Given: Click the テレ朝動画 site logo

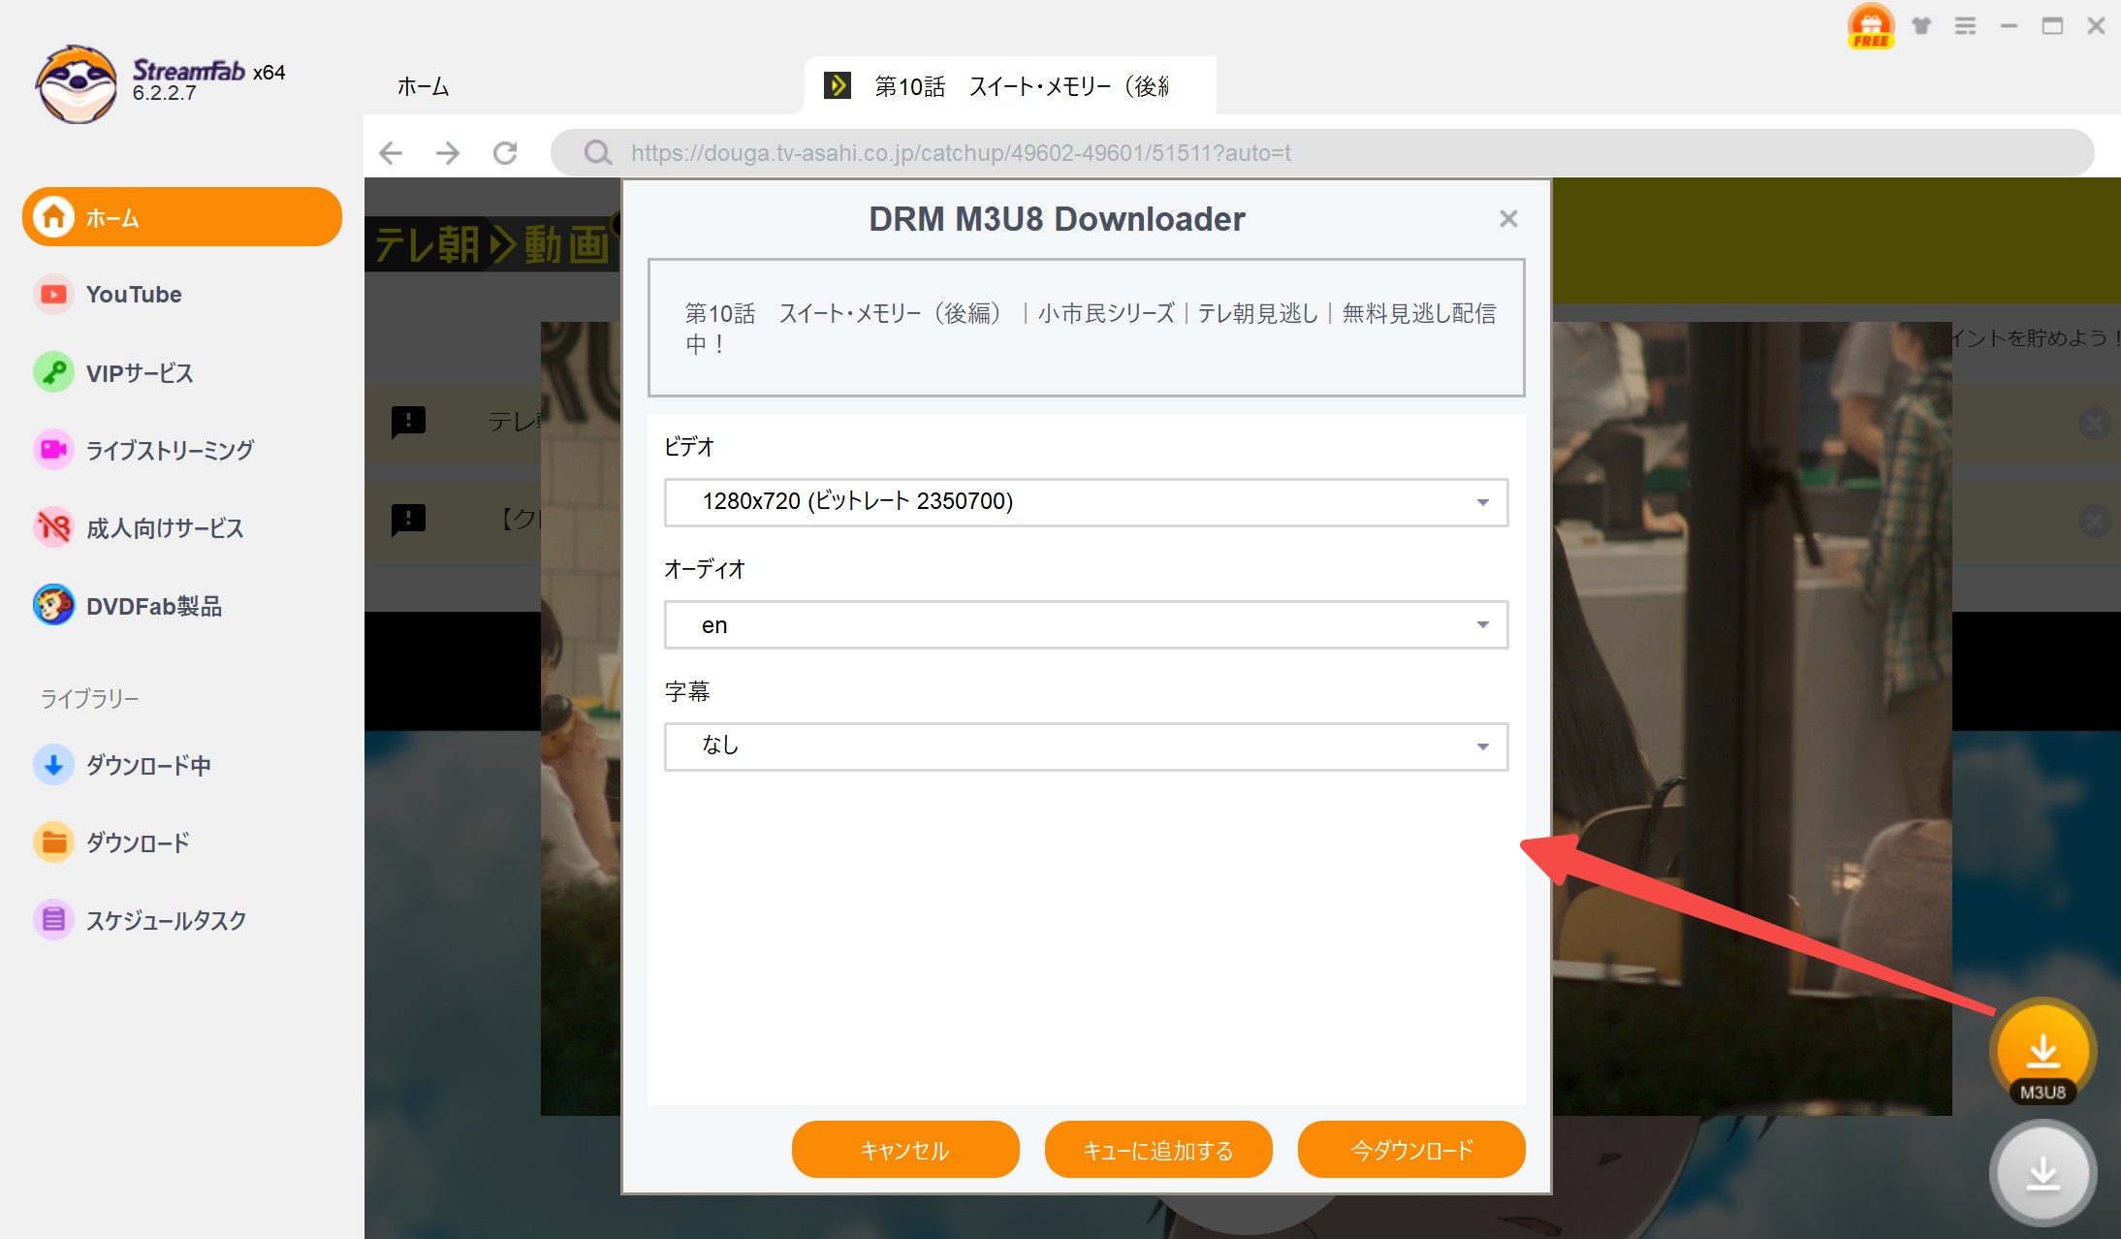Looking at the screenshot, I should tap(492, 244).
